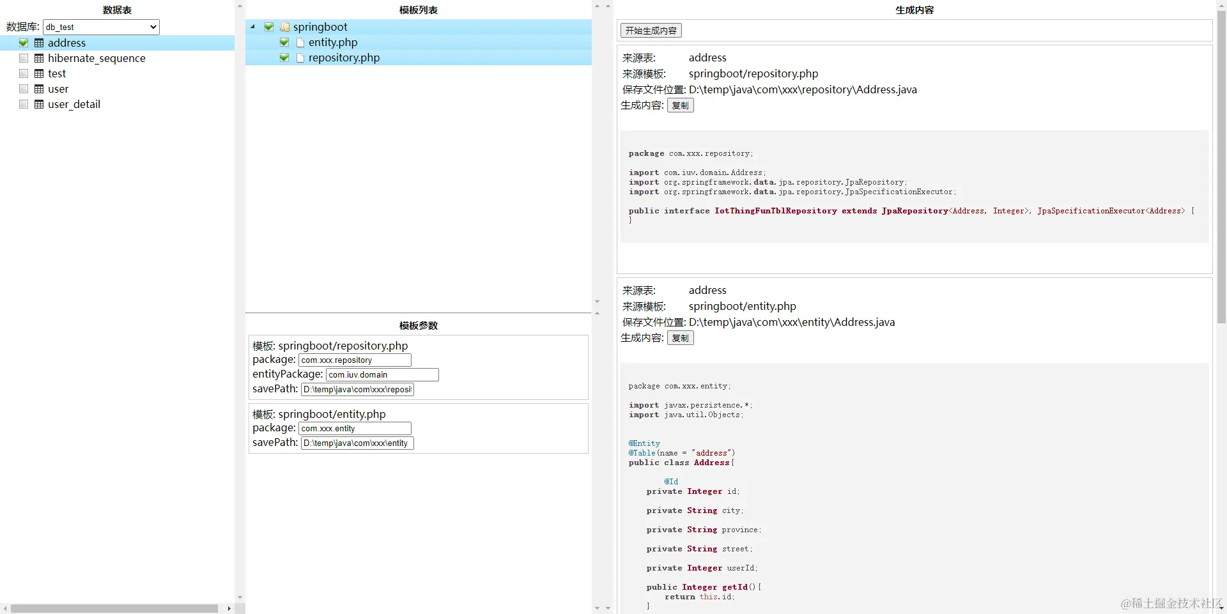Click the @Entity annotation in code
The image size is (1227, 614).
[644, 443]
